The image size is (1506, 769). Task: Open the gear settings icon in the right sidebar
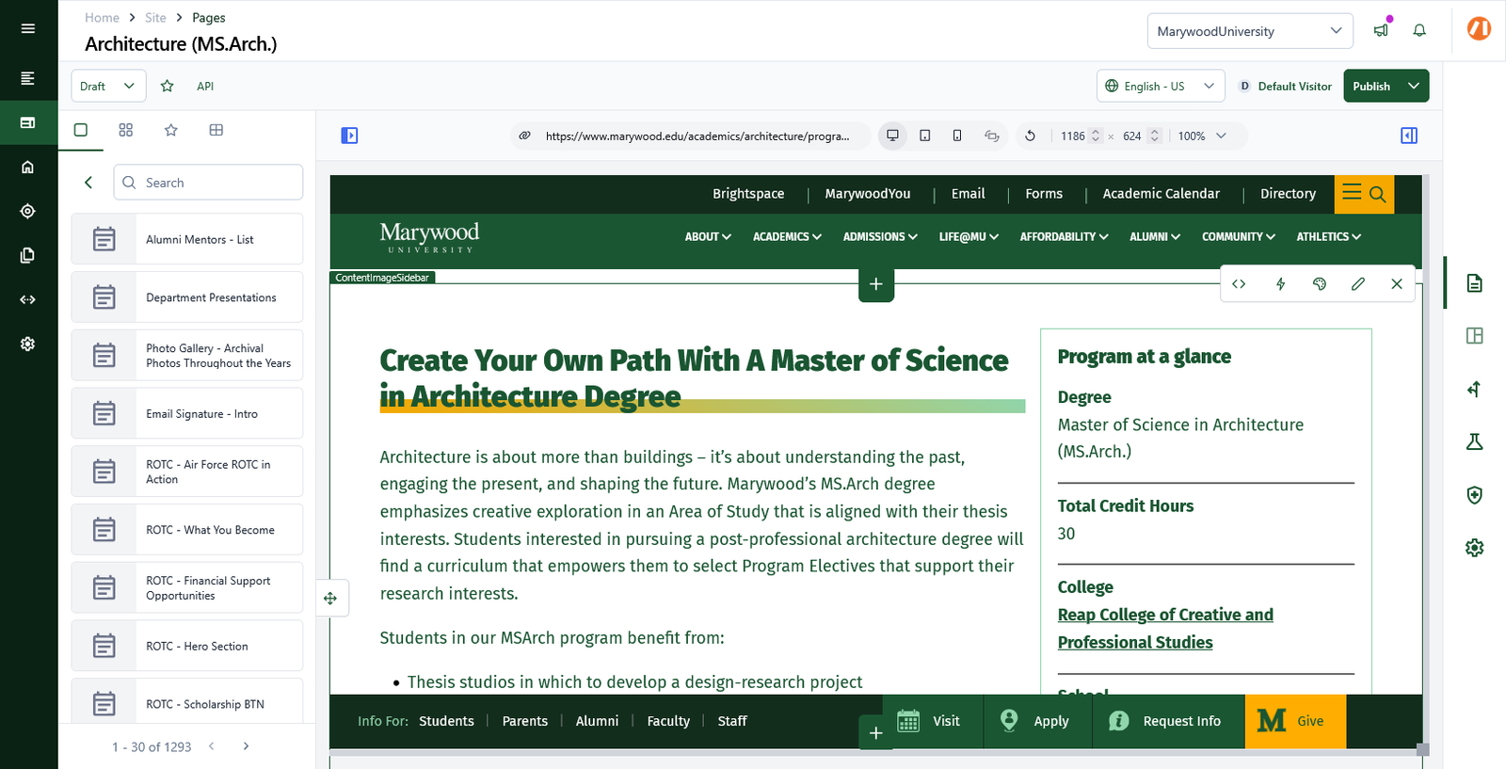coord(1475,547)
